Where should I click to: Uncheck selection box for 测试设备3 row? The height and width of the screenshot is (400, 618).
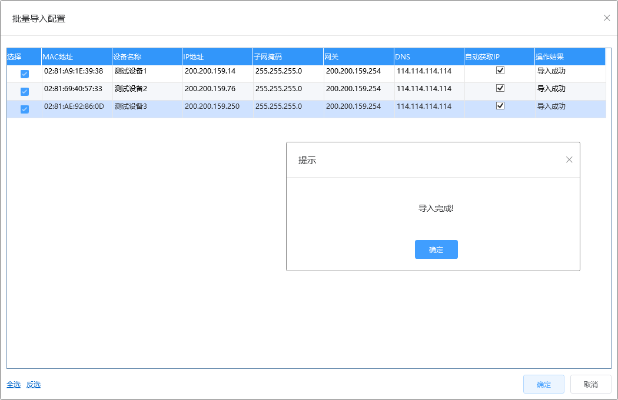25,109
